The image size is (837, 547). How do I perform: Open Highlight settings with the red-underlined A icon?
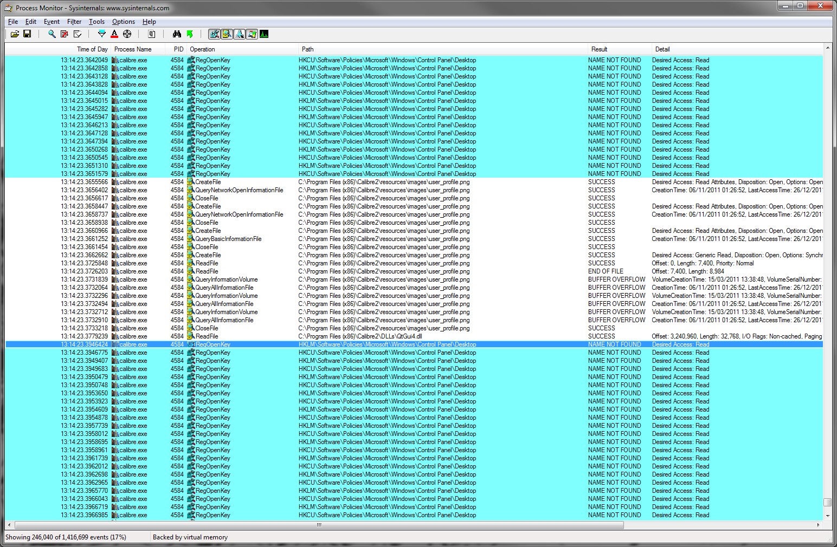[114, 34]
